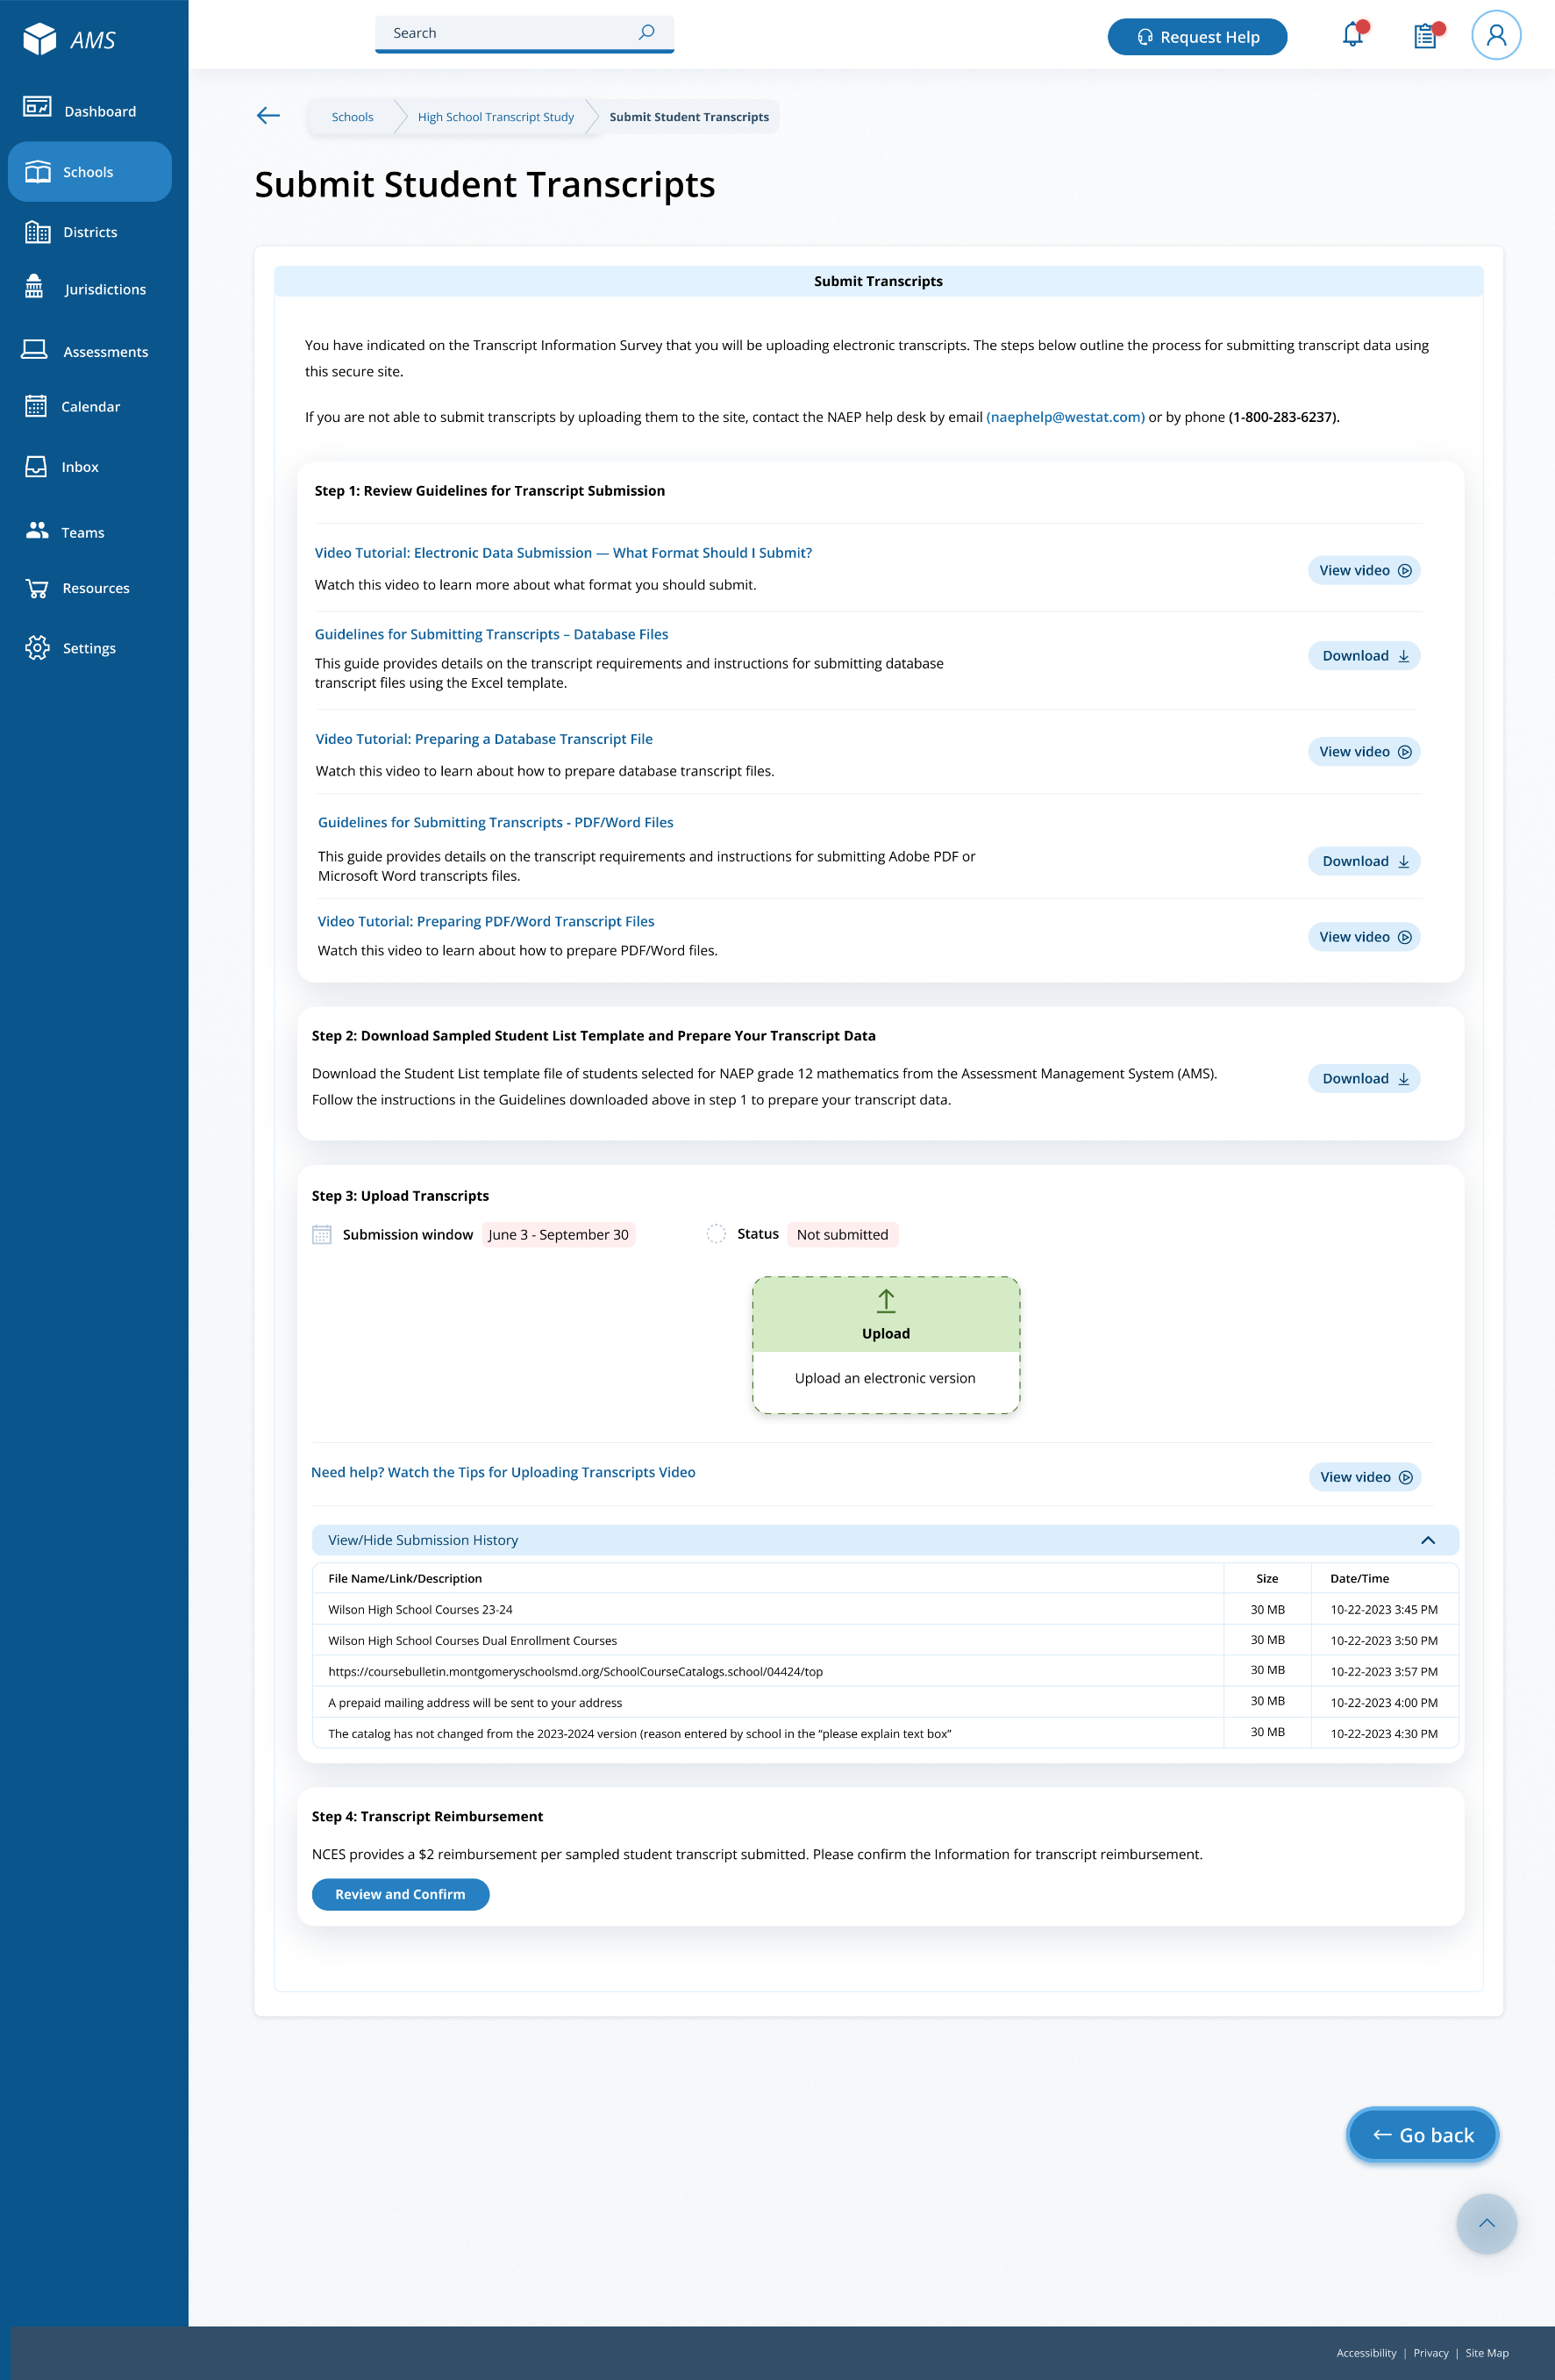This screenshot has width=1555, height=2380.
Task: Click Submit Student Transcripts breadcrumb
Action: pyautogui.click(x=689, y=117)
